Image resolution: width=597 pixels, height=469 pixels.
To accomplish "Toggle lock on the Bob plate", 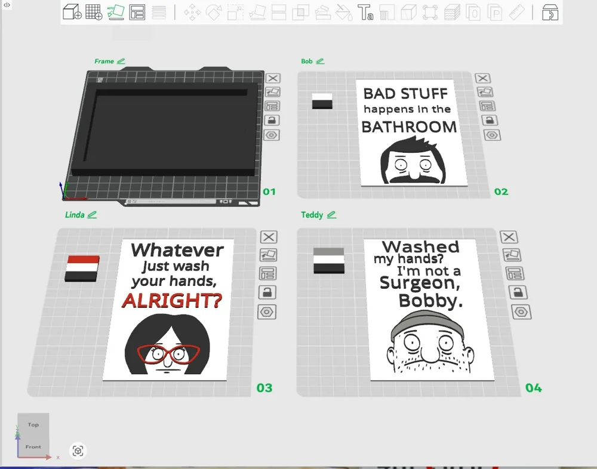I will tap(490, 121).
